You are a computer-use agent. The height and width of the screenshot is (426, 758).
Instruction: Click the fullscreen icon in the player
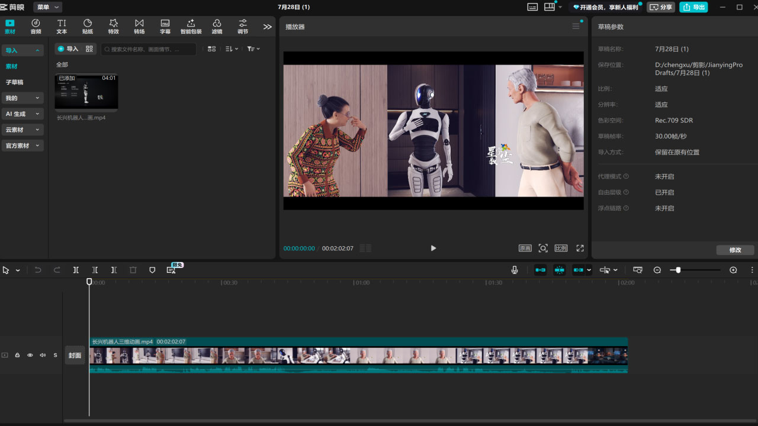(580, 248)
